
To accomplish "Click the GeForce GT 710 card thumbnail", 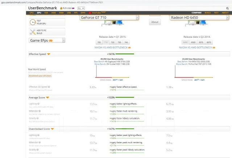I will (113, 23).
